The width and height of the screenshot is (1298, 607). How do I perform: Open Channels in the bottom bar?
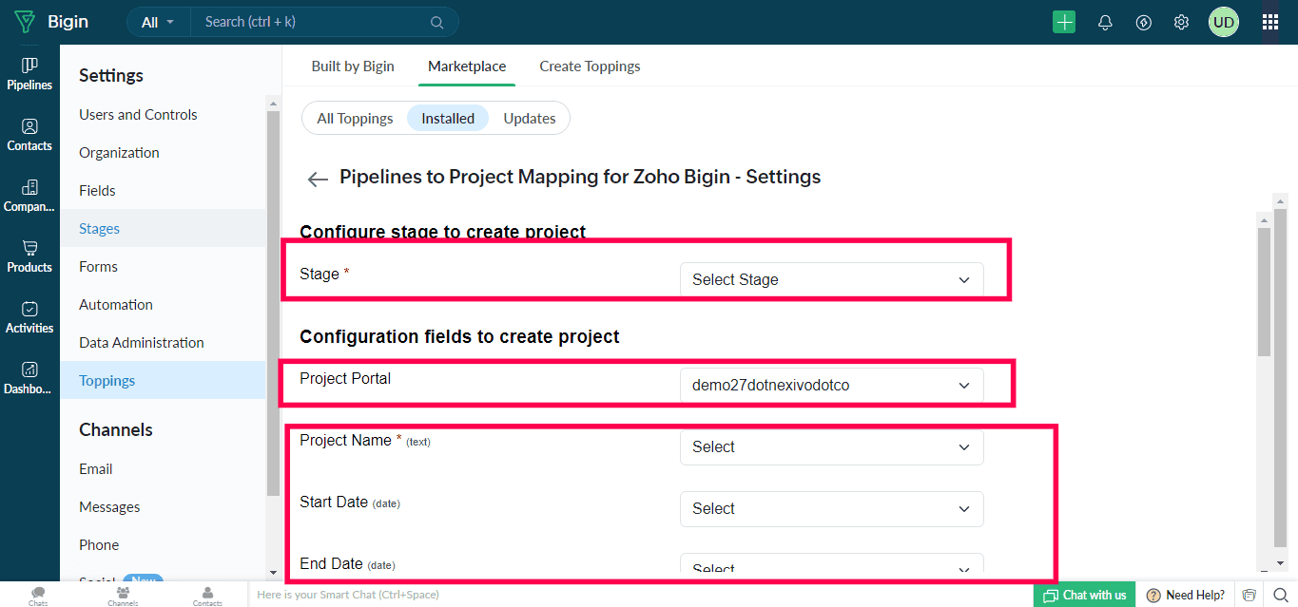click(x=123, y=596)
